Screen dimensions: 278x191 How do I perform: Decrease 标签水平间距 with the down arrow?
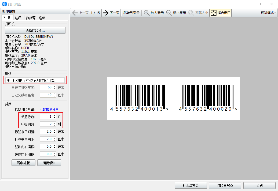pyautogui.click(x=54, y=133)
